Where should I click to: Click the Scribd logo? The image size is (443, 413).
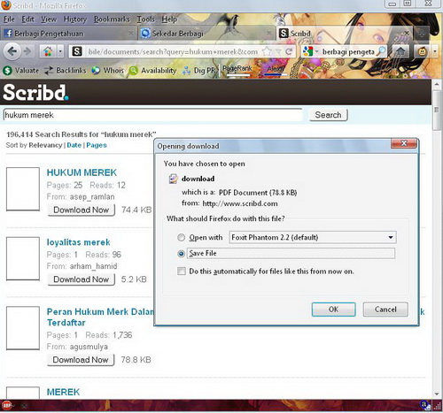35,92
